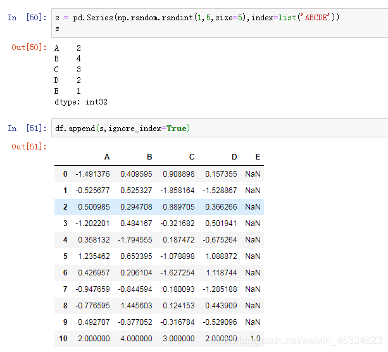388x352 pixels.
Task: Click row index 10 in dataframe
Action: tap(63, 339)
